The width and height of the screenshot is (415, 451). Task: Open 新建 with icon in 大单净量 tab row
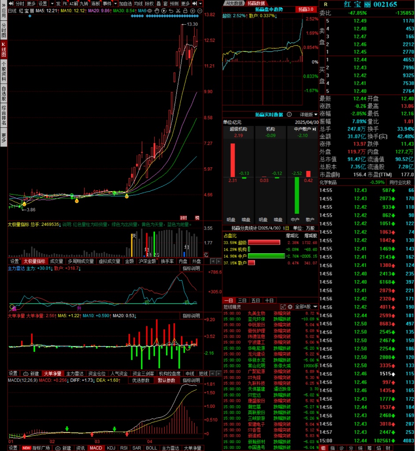[31, 373]
